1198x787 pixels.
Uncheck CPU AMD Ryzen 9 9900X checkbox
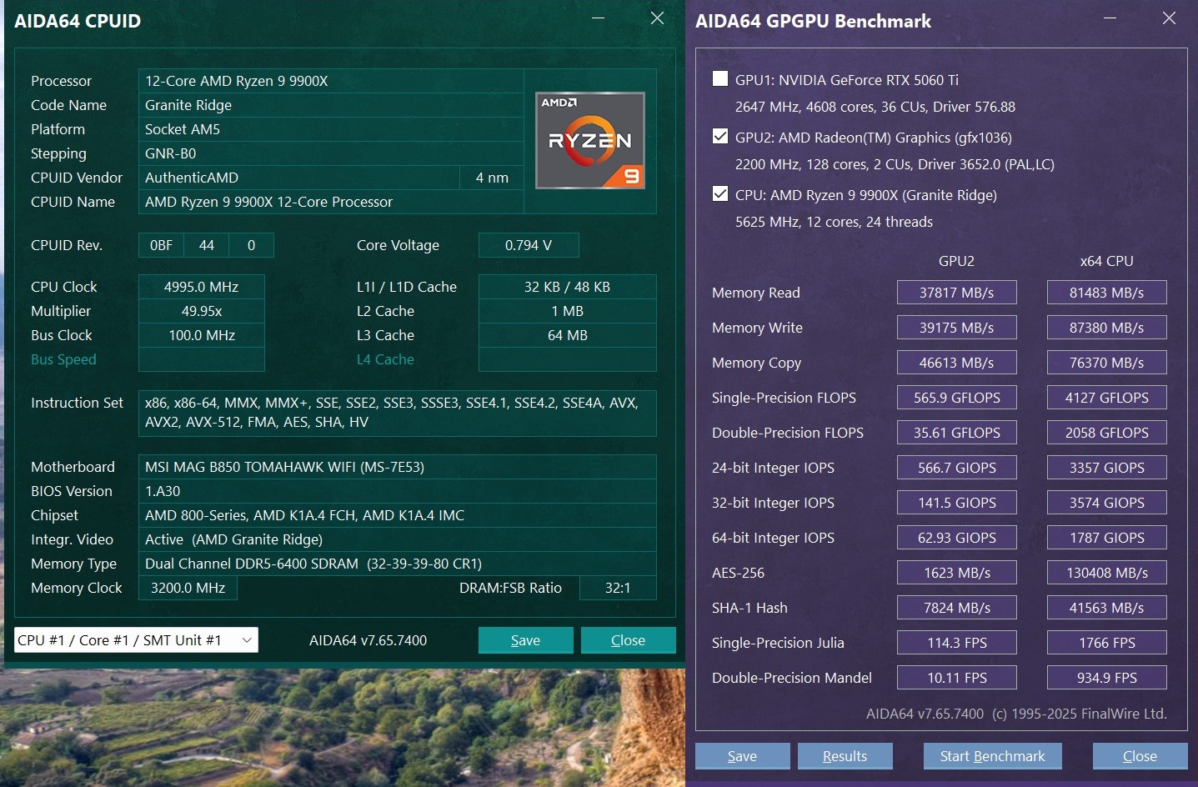tap(720, 194)
